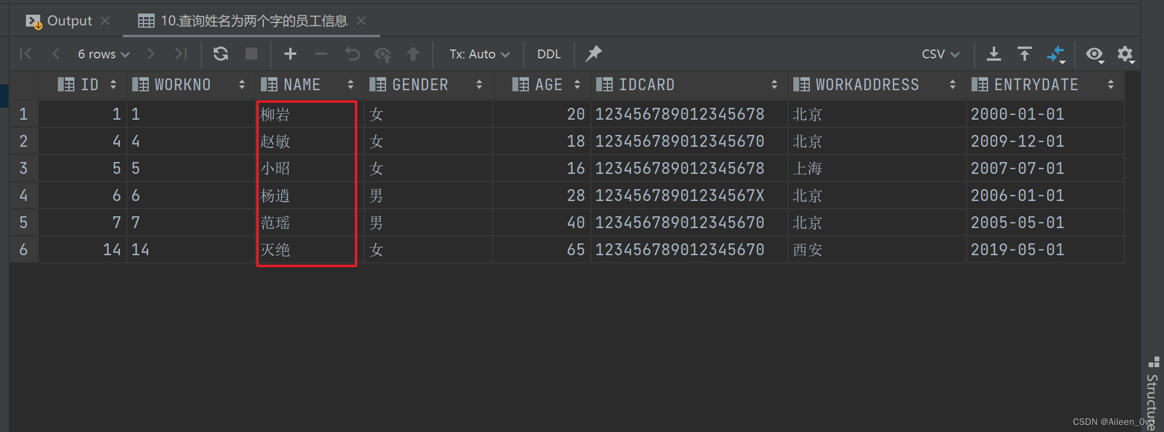Select the entry date cell 2007-07-01
This screenshot has height=432, width=1164.
1044,169
